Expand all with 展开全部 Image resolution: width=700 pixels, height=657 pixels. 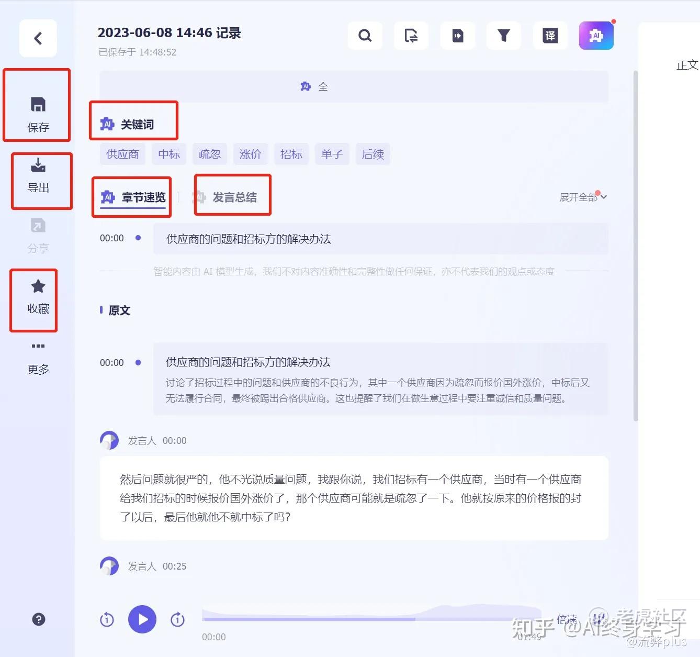(583, 197)
